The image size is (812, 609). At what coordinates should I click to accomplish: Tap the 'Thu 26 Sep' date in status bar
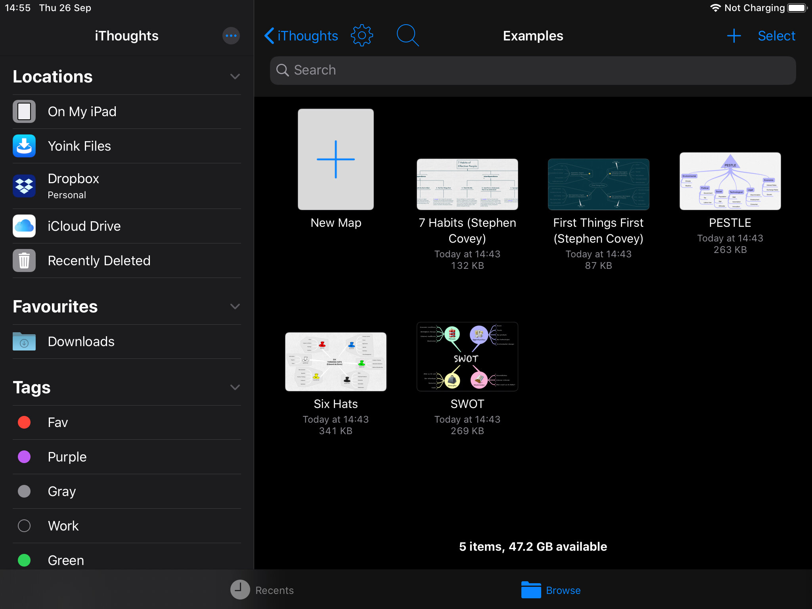65,8
